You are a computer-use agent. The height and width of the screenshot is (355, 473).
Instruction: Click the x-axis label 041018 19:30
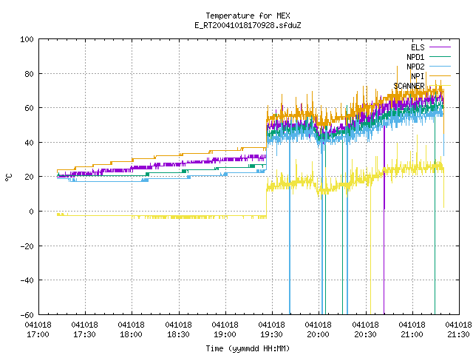272,330
